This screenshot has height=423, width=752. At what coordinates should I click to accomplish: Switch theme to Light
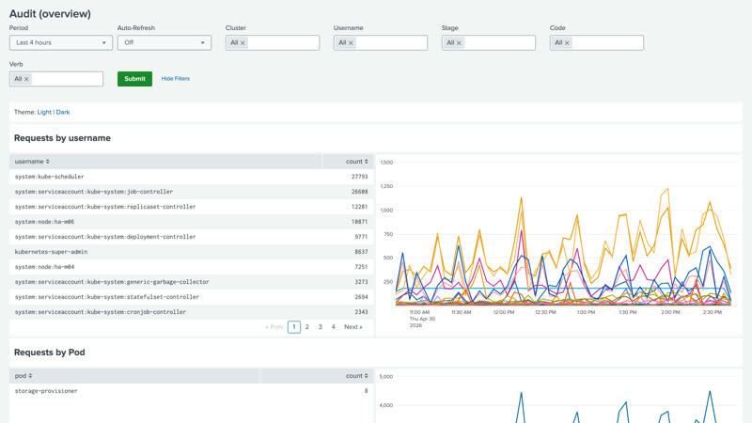(x=44, y=112)
